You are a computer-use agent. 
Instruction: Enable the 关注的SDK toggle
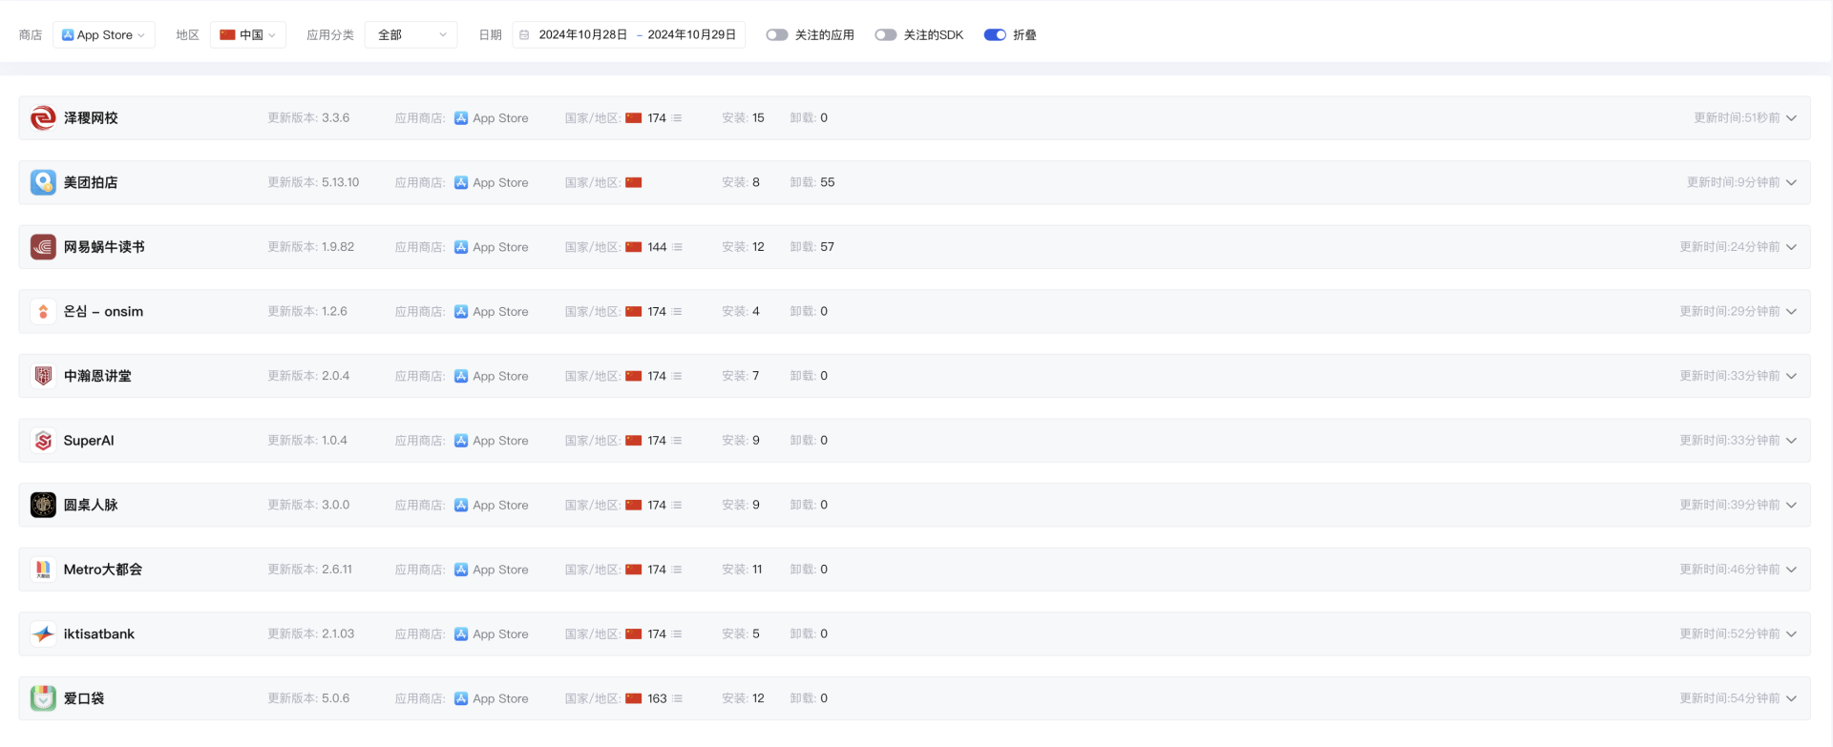885,35
